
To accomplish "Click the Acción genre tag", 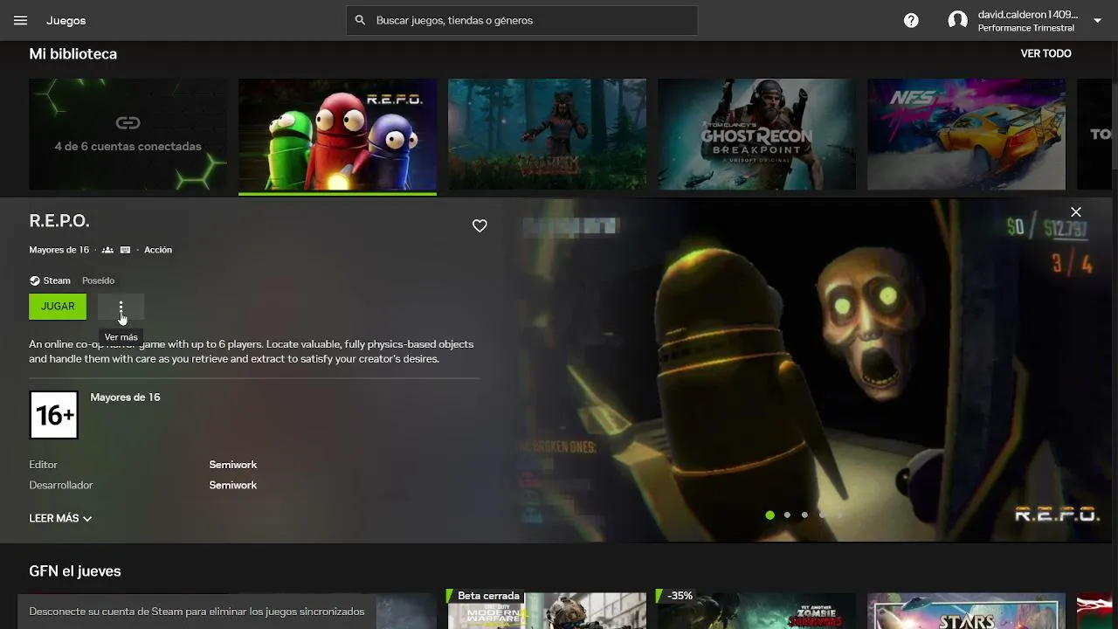I will (x=158, y=250).
